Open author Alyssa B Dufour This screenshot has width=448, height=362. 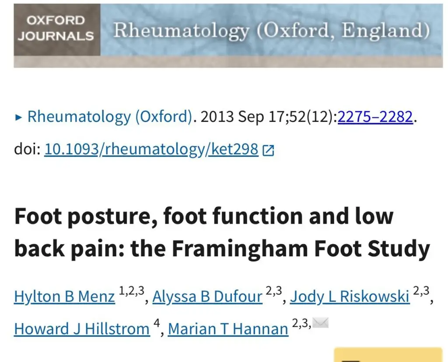[207, 297]
